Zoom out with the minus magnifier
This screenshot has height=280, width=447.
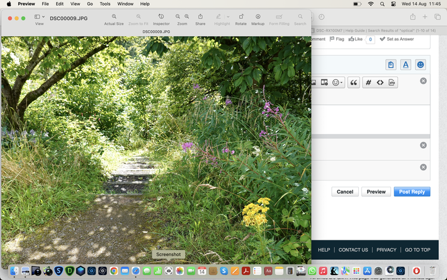click(x=178, y=16)
